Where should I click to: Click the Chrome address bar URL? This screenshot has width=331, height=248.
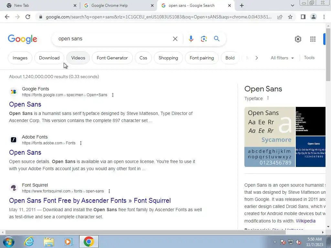click(158, 17)
